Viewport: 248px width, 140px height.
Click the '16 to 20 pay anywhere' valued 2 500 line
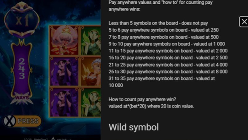click(x=168, y=58)
